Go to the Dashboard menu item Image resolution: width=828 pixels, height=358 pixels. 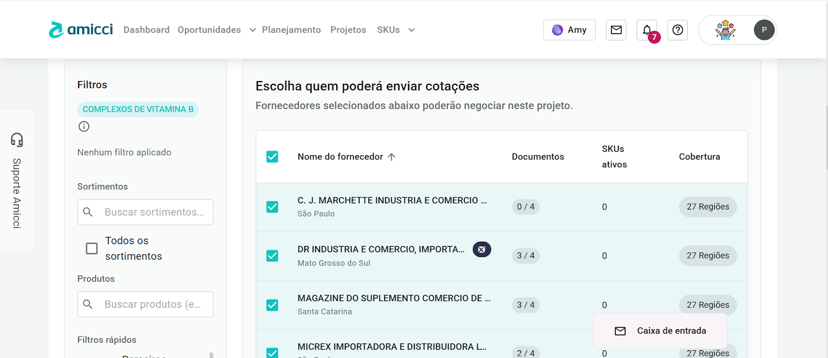[x=146, y=30]
